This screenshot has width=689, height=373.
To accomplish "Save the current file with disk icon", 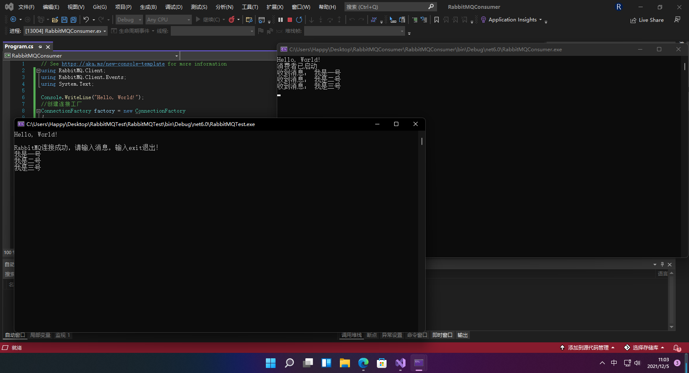I will click(64, 20).
